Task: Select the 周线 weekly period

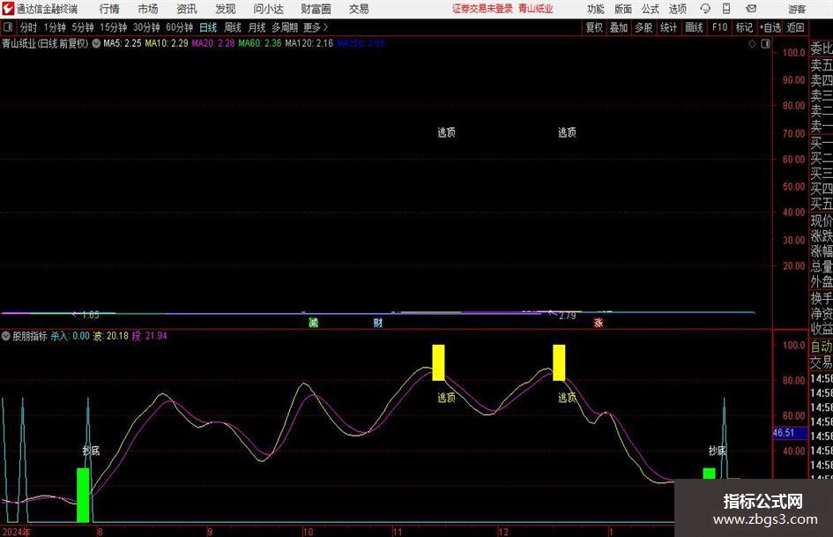Action: point(233,27)
